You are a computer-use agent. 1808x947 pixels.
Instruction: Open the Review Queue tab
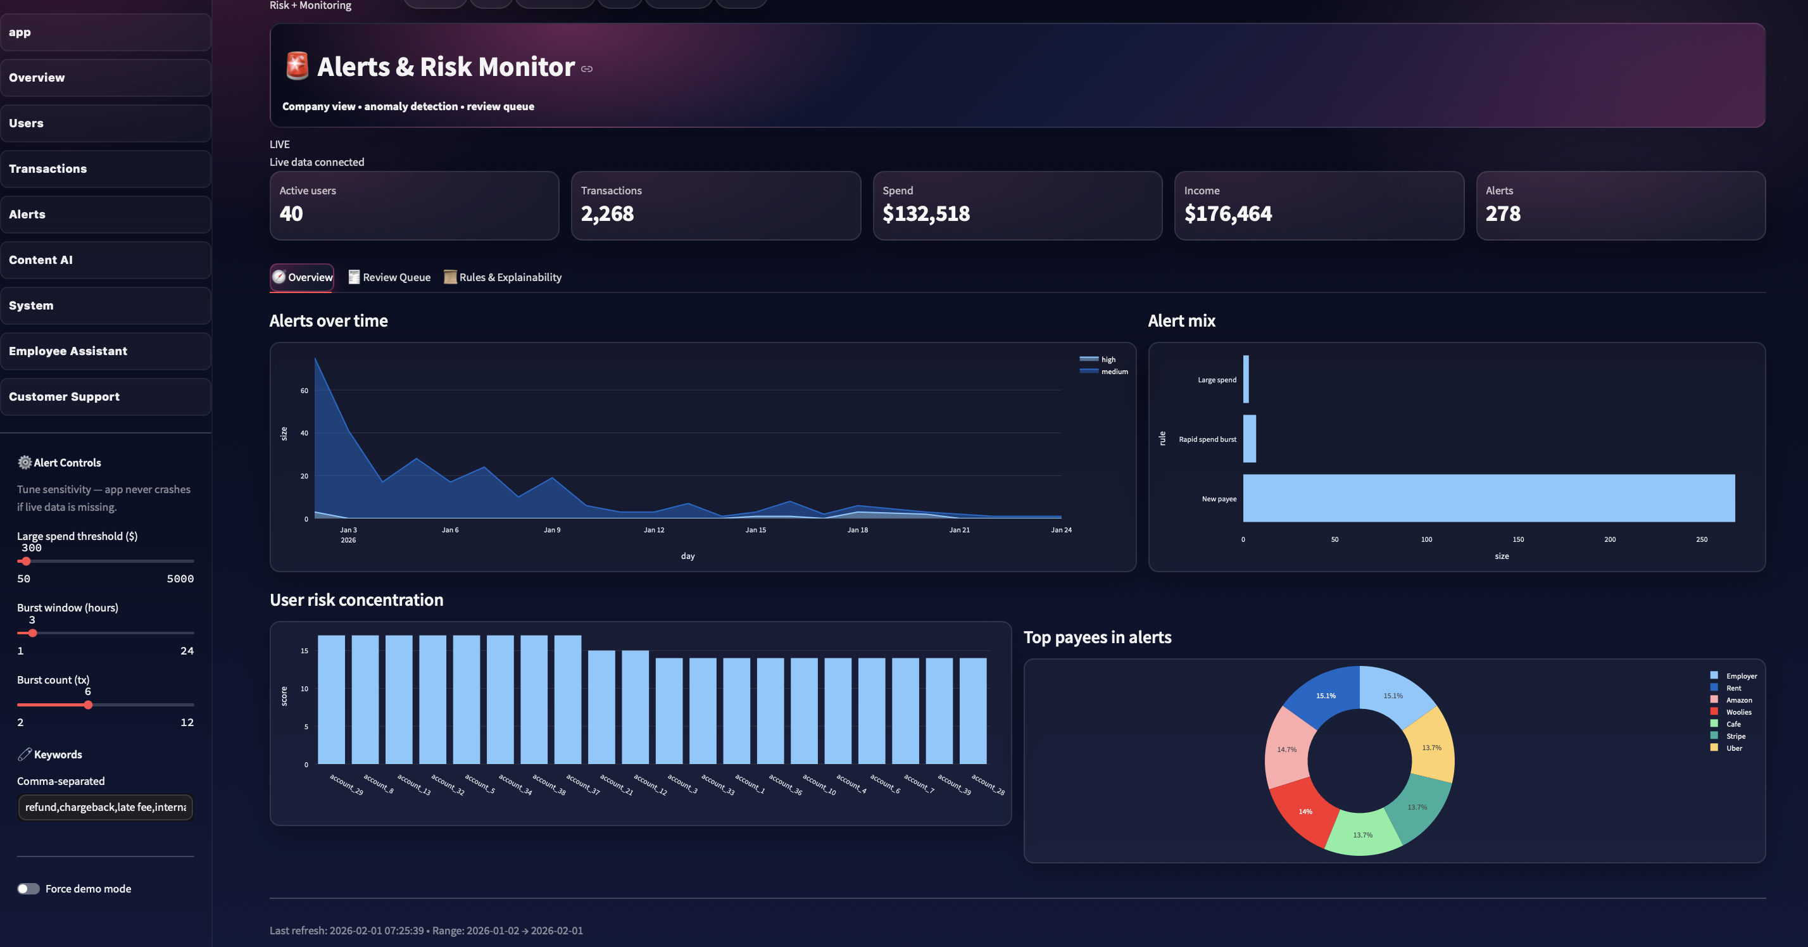point(396,277)
